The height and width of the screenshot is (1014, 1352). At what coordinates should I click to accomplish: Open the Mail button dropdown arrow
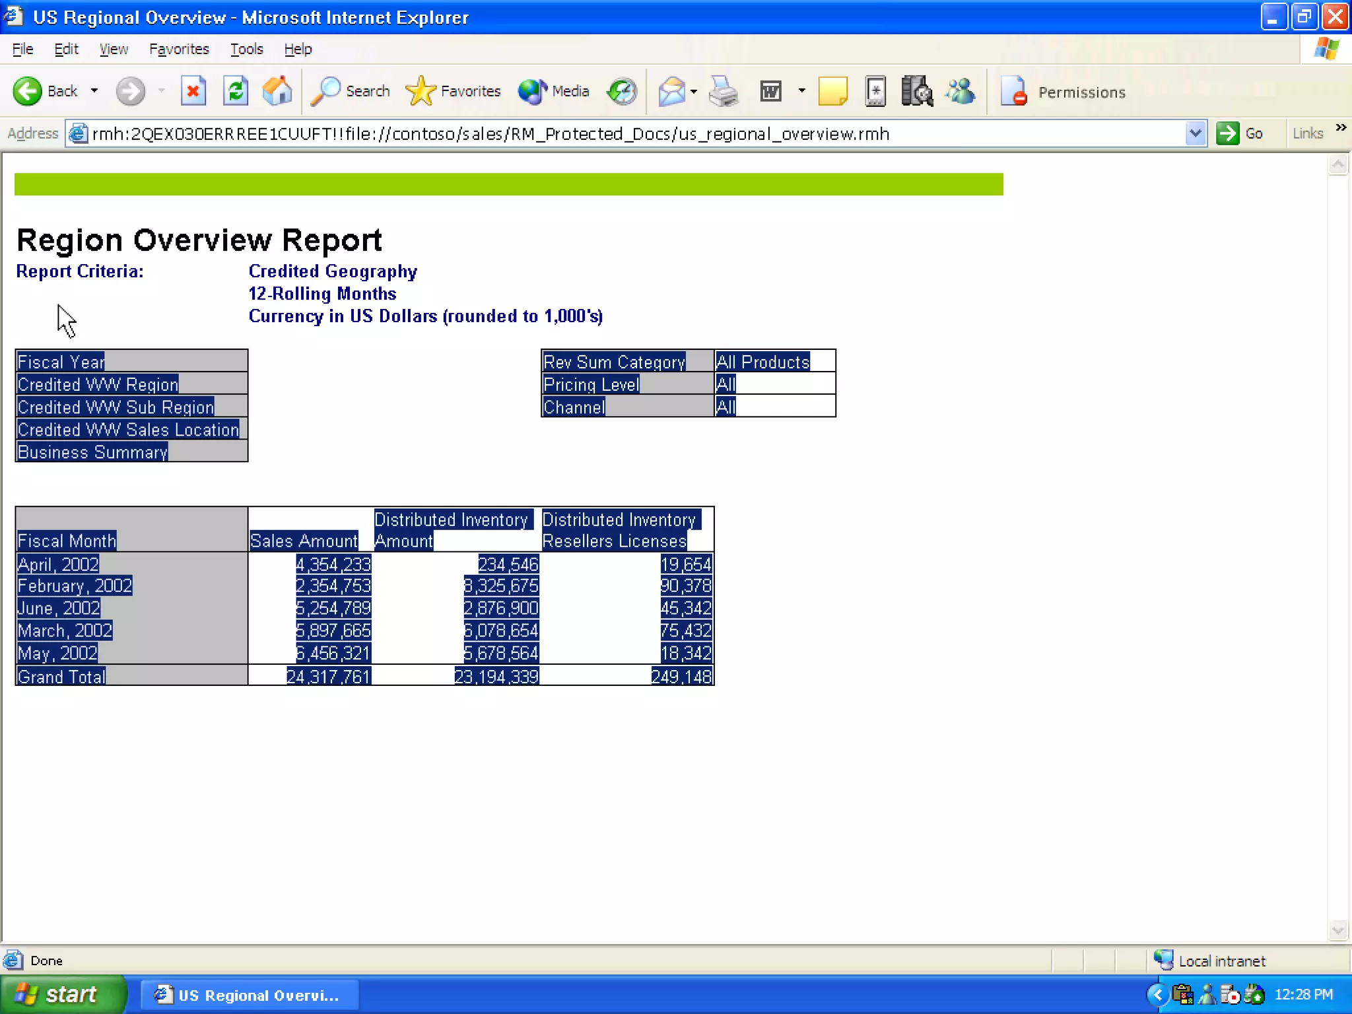coord(694,91)
